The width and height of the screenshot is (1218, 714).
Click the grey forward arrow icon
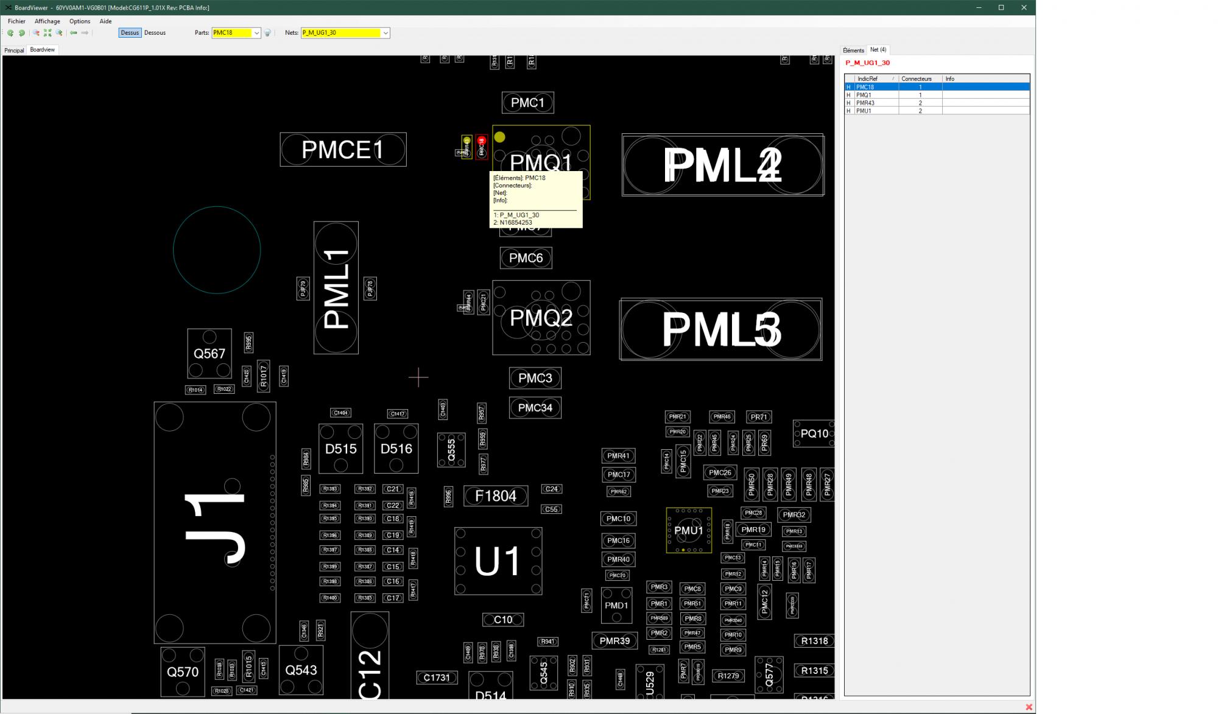(85, 33)
